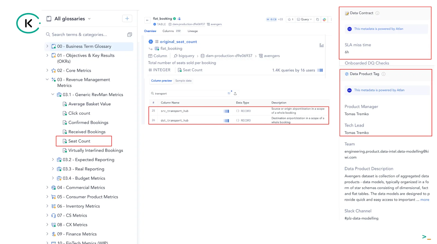Expand 00 - Business Term Glossary

[x=47, y=46]
